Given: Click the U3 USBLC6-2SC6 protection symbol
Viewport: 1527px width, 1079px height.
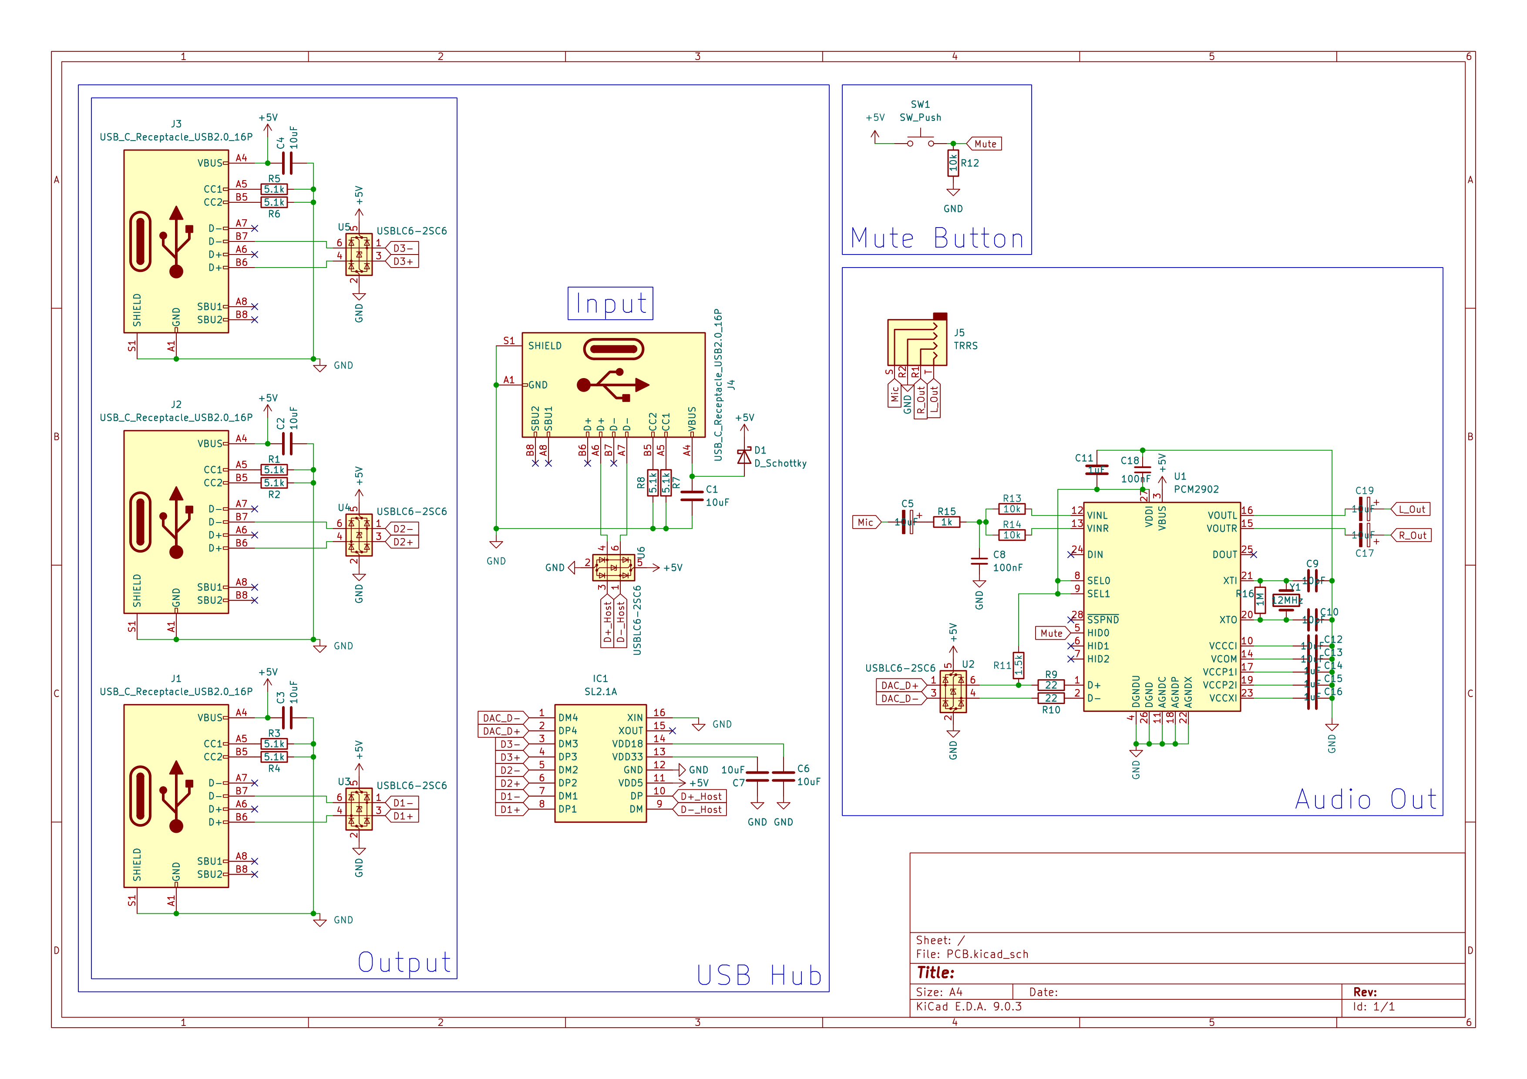Looking at the screenshot, I should (359, 808).
